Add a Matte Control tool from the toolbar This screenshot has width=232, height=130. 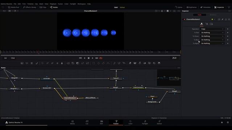(x=78, y=63)
